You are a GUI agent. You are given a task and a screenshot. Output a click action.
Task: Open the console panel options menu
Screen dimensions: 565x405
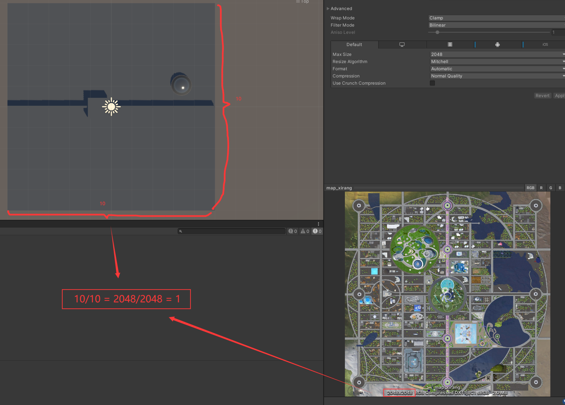pyautogui.click(x=318, y=224)
